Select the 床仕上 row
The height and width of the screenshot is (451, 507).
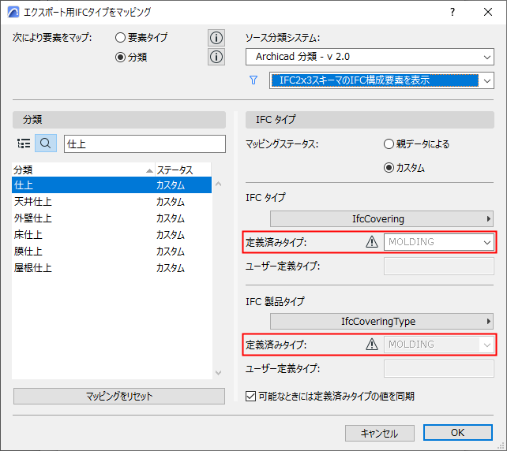pyautogui.click(x=111, y=235)
